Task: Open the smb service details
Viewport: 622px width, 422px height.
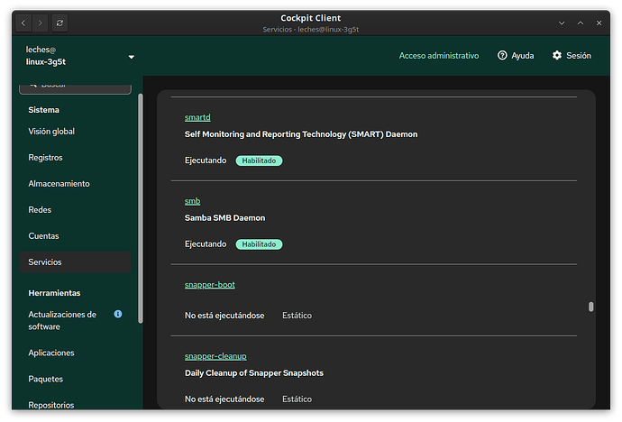Action: 192,201
